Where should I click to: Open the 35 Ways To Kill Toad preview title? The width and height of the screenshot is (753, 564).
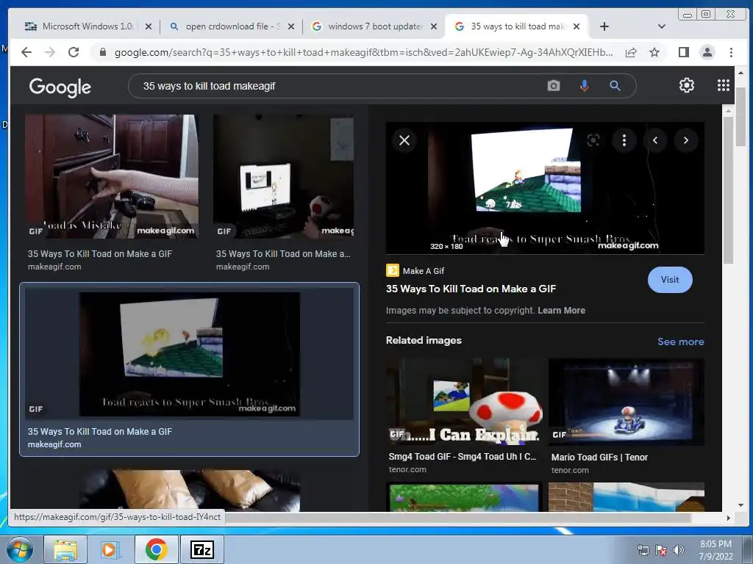click(x=471, y=289)
